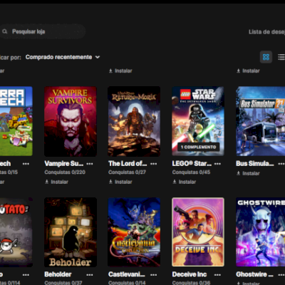The image size is (285, 285).
Task: Open Bus Simulator 21 cover thumbnail
Action: click(261, 121)
